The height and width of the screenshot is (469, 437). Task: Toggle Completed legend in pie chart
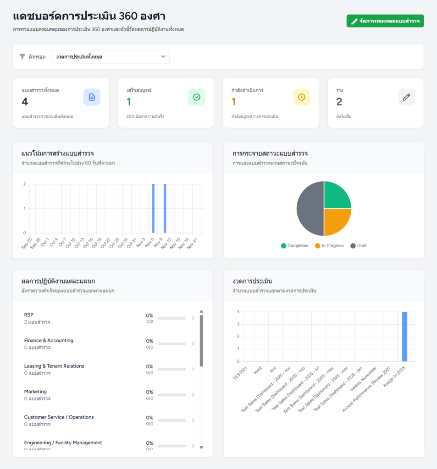tap(294, 245)
